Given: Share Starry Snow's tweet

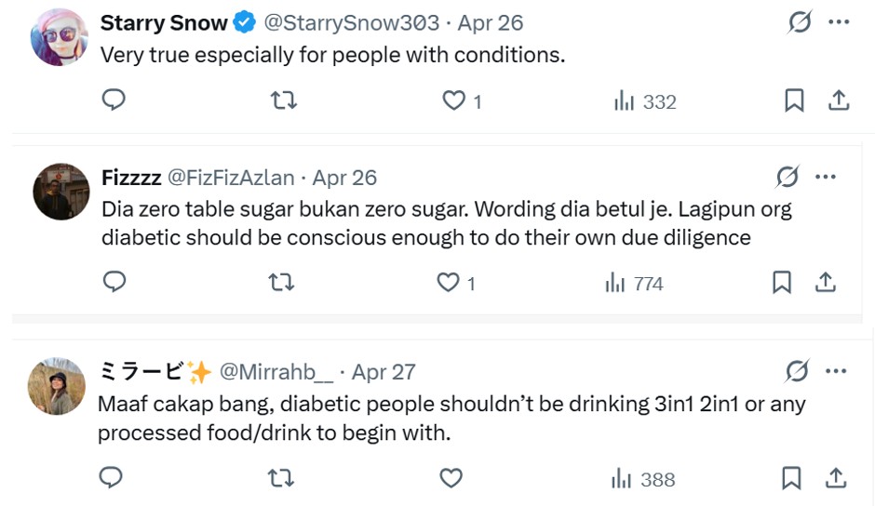Looking at the screenshot, I should pos(839,100).
